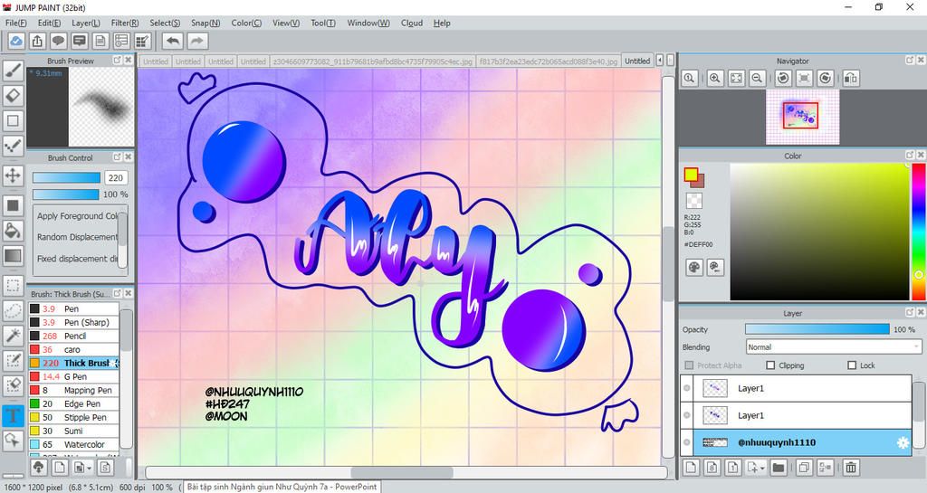Click the Navigator preview thumbnail
927x493 pixels.
(x=802, y=117)
